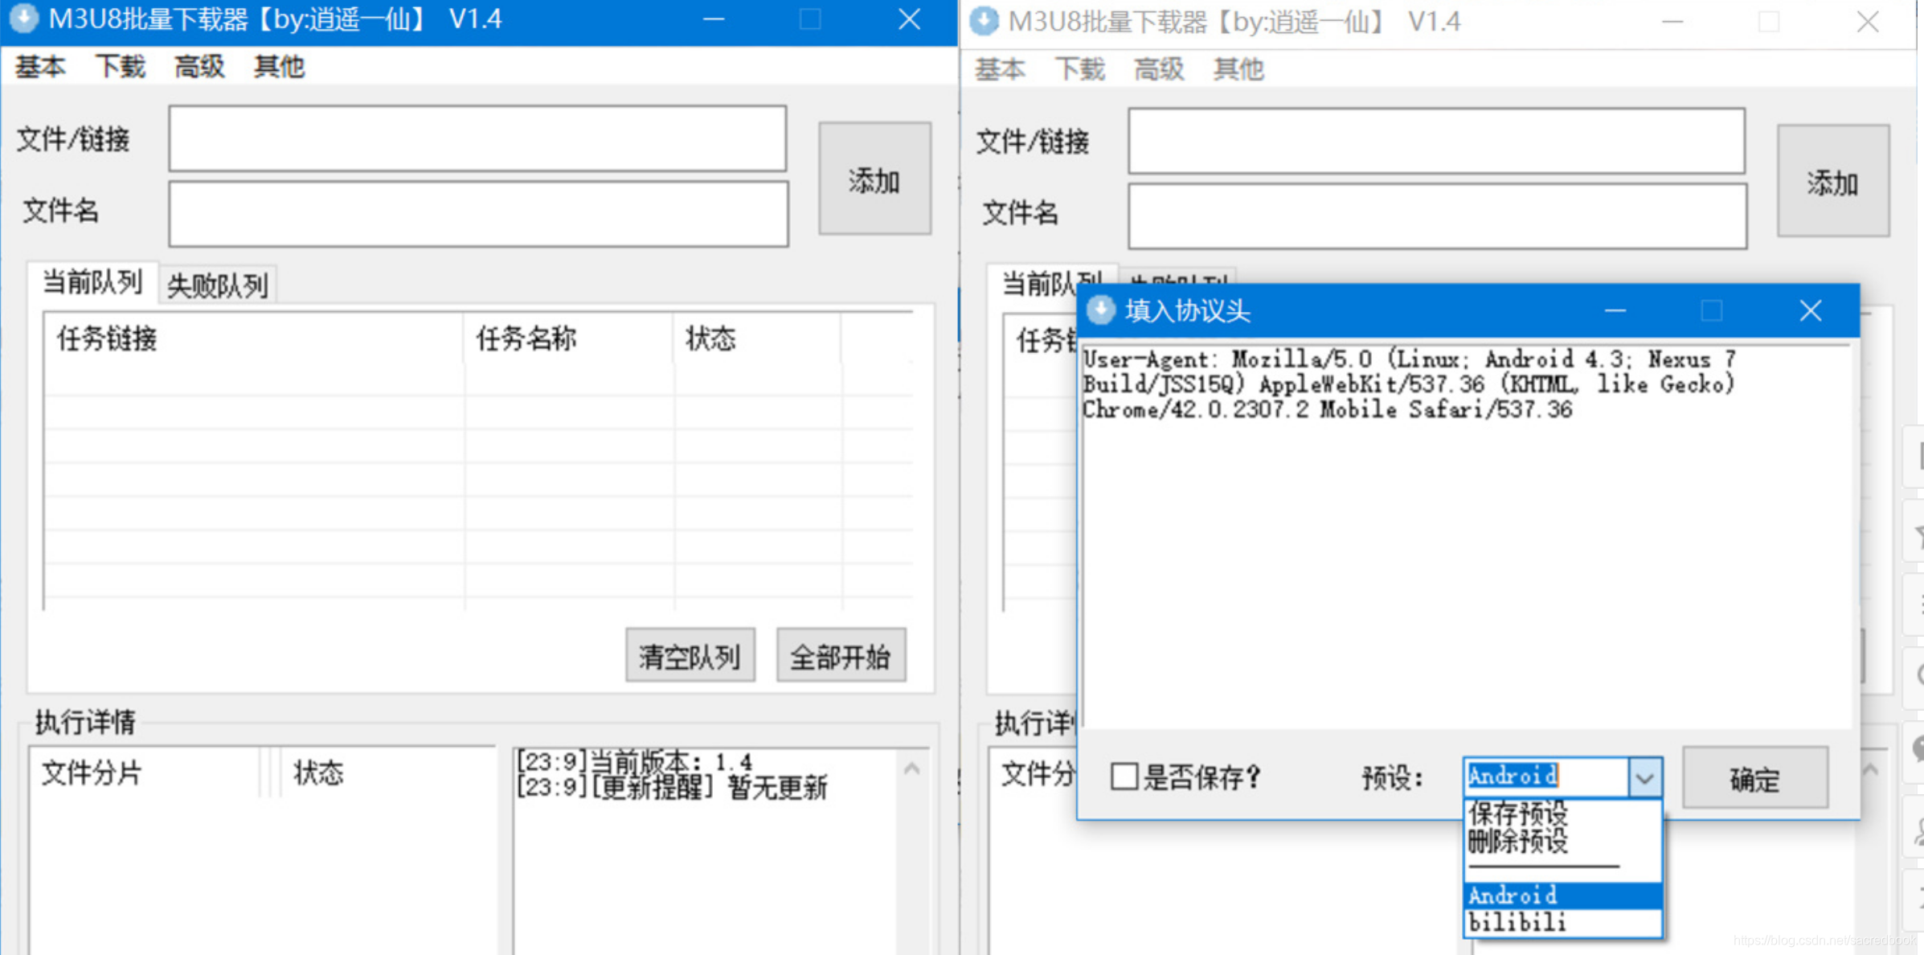
Task: Open the 其他 menu in the right window
Action: [1238, 69]
